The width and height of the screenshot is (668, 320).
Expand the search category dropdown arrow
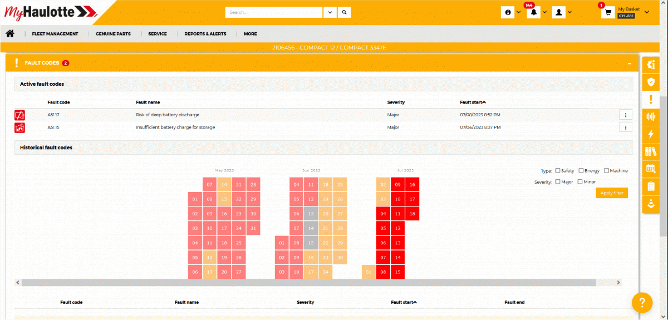(330, 12)
